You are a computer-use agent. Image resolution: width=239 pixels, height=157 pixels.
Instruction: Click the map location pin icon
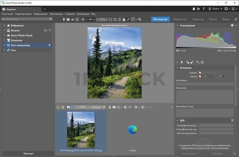click(64, 19)
